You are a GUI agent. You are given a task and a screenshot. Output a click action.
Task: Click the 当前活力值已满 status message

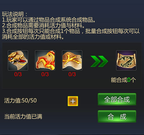pos(23,116)
